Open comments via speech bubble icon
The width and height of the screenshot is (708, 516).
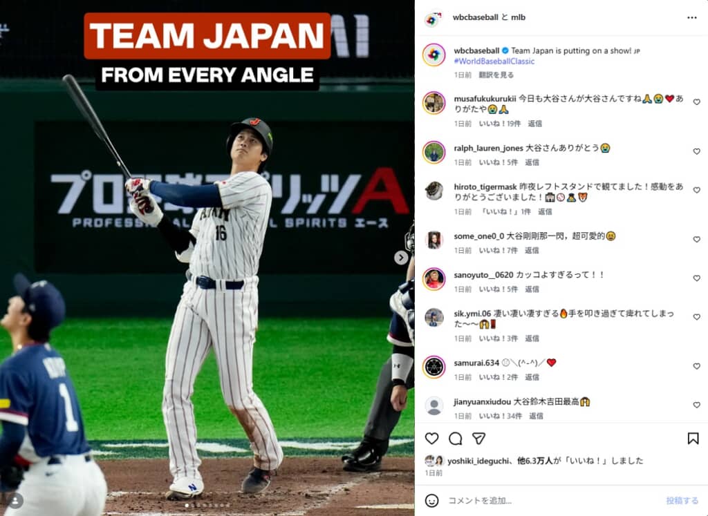pyautogui.click(x=455, y=439)
